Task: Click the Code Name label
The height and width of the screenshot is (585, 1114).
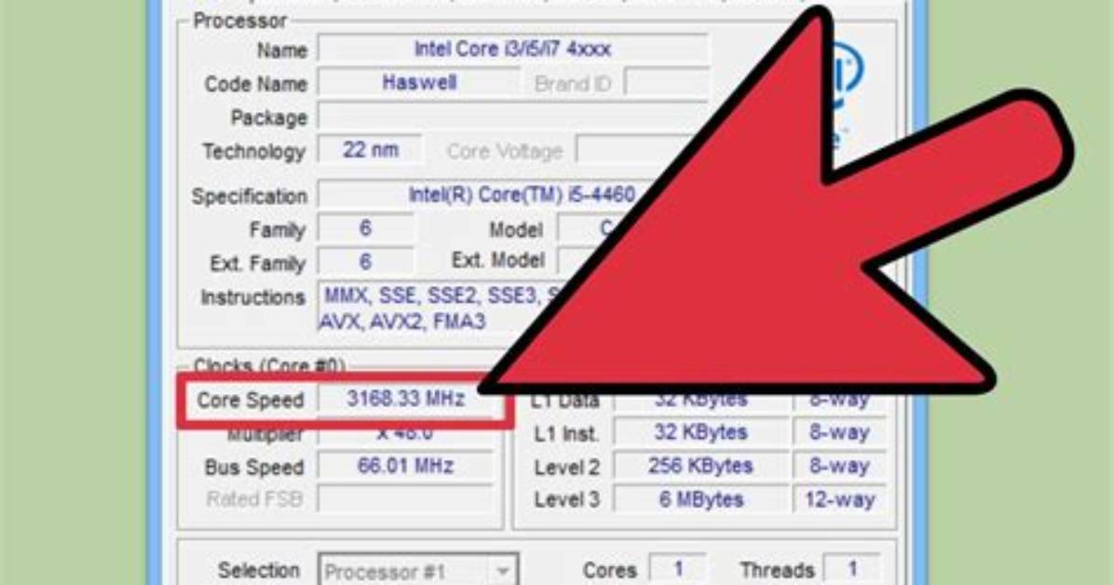Action: tap(256, 84)
